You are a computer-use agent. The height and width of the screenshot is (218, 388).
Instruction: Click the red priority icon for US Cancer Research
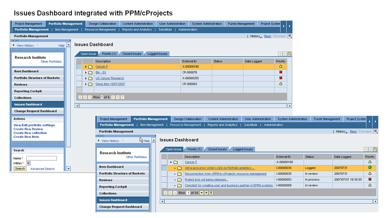coord(281,78)
